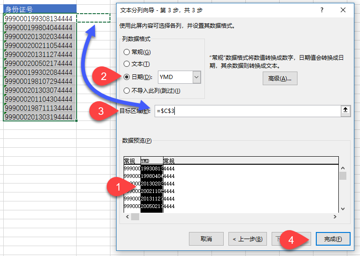
Task: Click the preview horizontal scroll left arrow
Action: (127, 216)
